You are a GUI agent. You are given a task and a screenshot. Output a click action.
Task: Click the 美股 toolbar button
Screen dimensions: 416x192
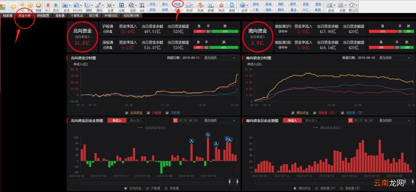pyautogui.click(x=318, y=10)
